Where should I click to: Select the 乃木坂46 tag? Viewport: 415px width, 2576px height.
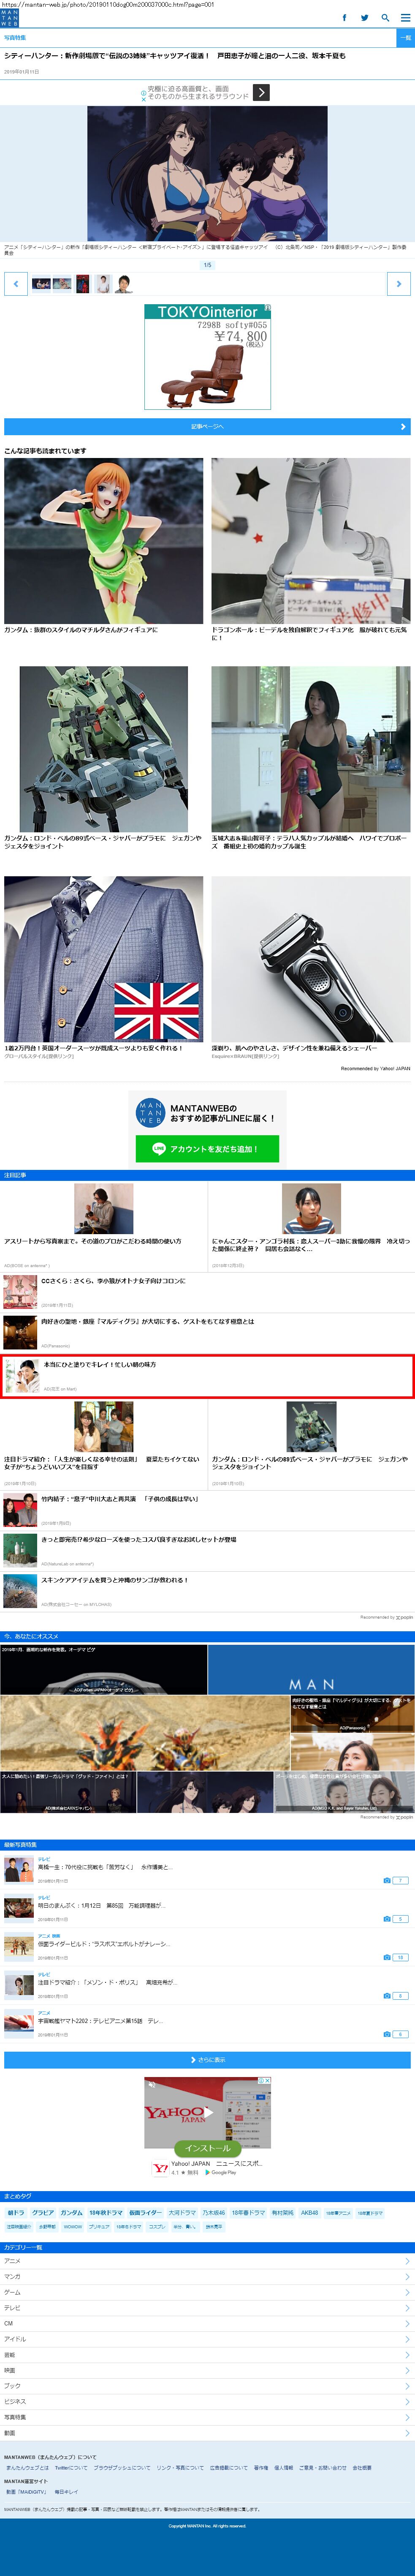214,2213
